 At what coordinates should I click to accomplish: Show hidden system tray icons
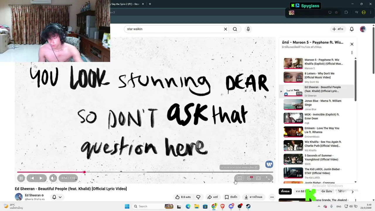click(x=319, y=206)
